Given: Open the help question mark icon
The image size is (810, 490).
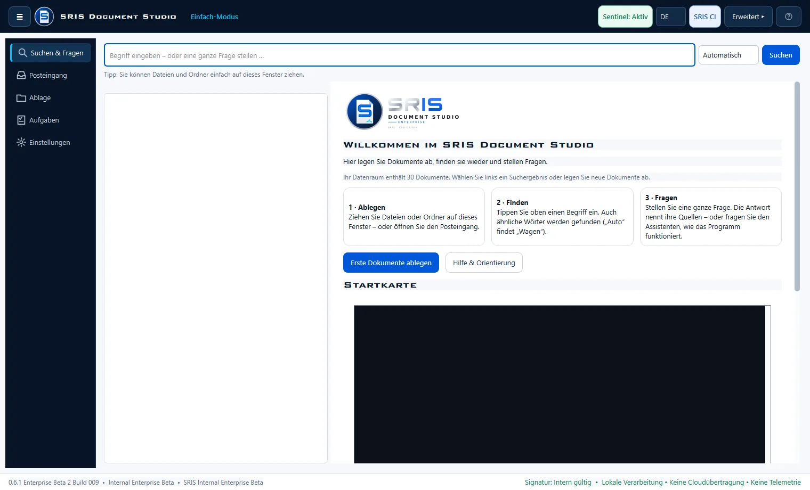Looking at the screenshot, I should [789, 17].
